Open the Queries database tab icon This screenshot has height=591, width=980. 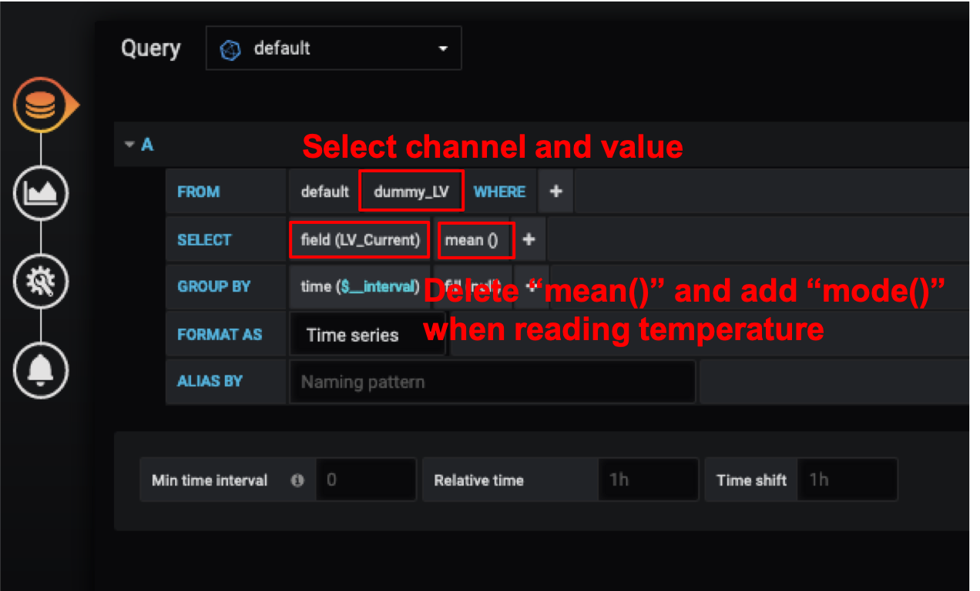41,105
